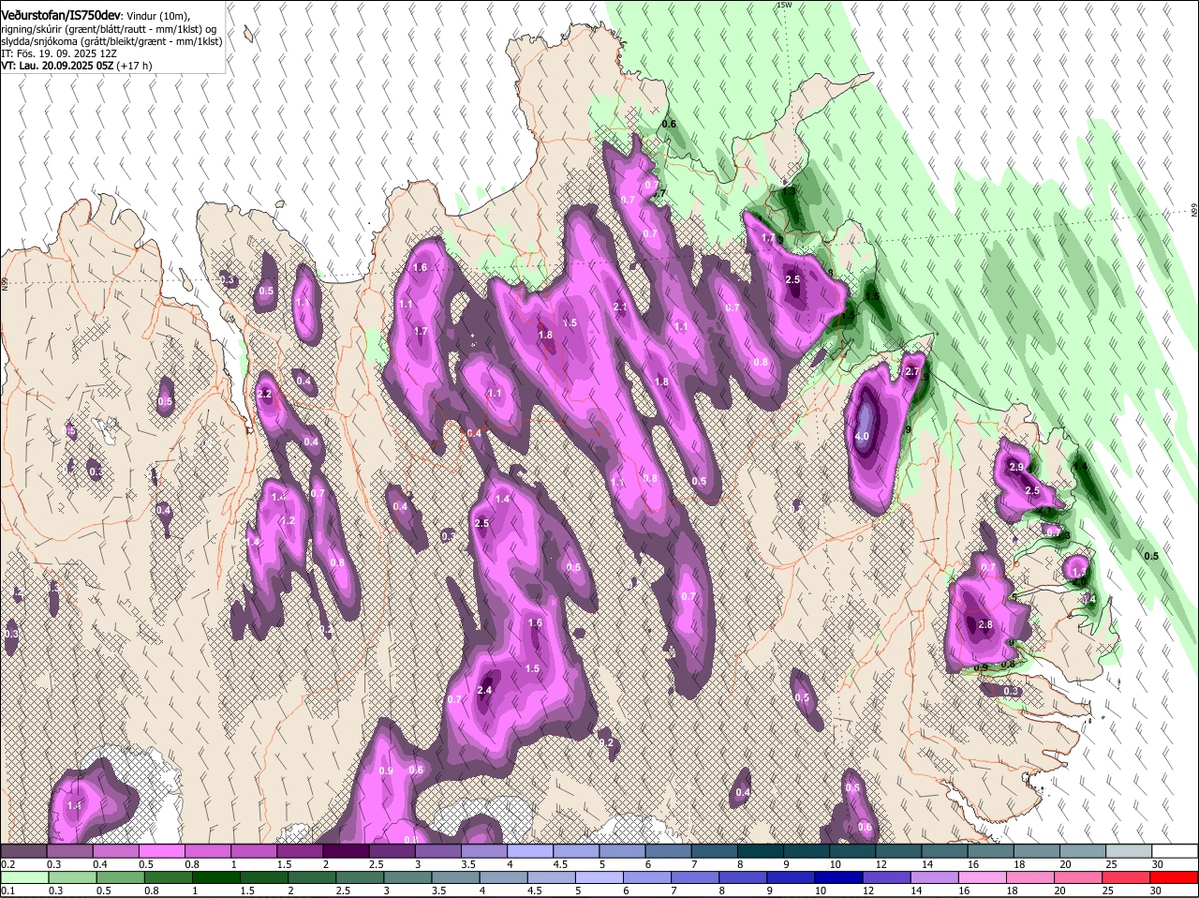Click the 2.7 precipitation value on the map
The height and width of the screenshot is (898, 1199).
click(912, 372)
